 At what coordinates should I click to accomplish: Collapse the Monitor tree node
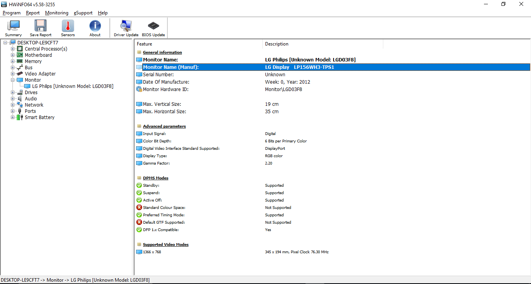[x=13, y=80]
